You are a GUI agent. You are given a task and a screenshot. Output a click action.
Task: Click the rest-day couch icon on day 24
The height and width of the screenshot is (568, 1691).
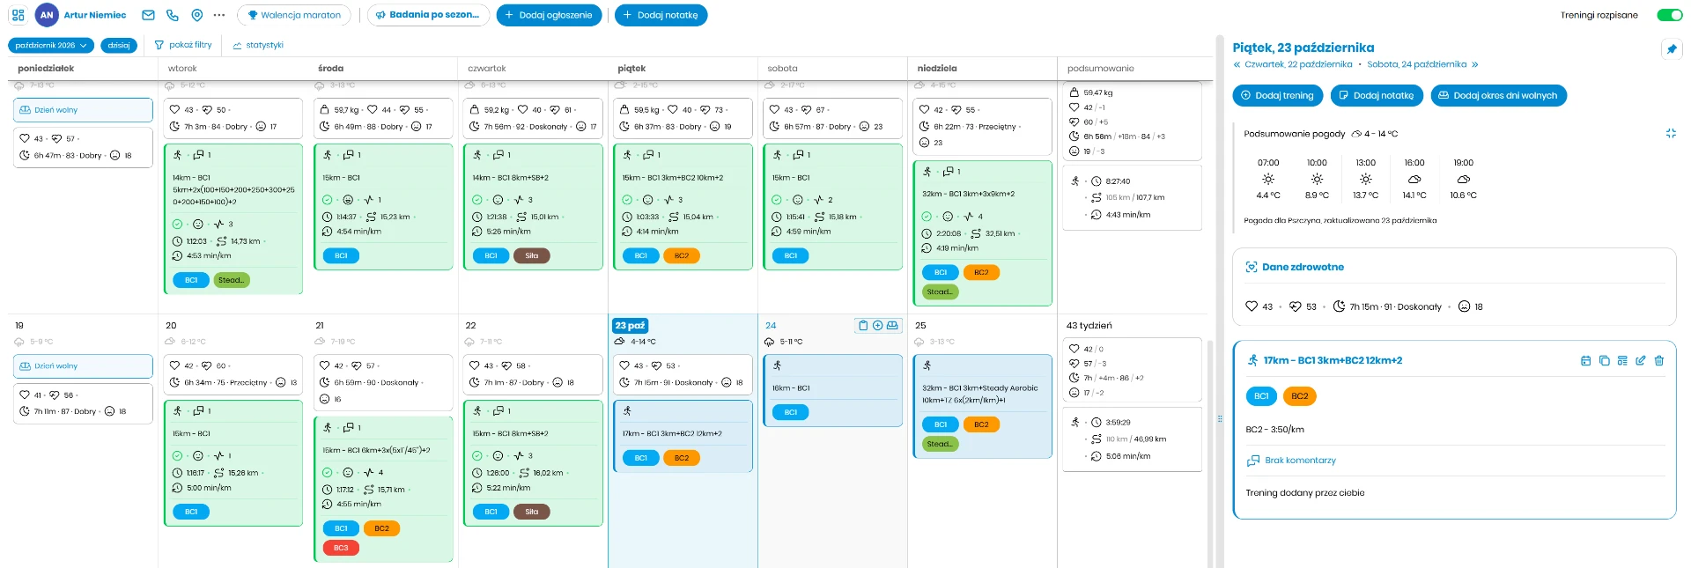pyautogui.click(x=892, y=326)
